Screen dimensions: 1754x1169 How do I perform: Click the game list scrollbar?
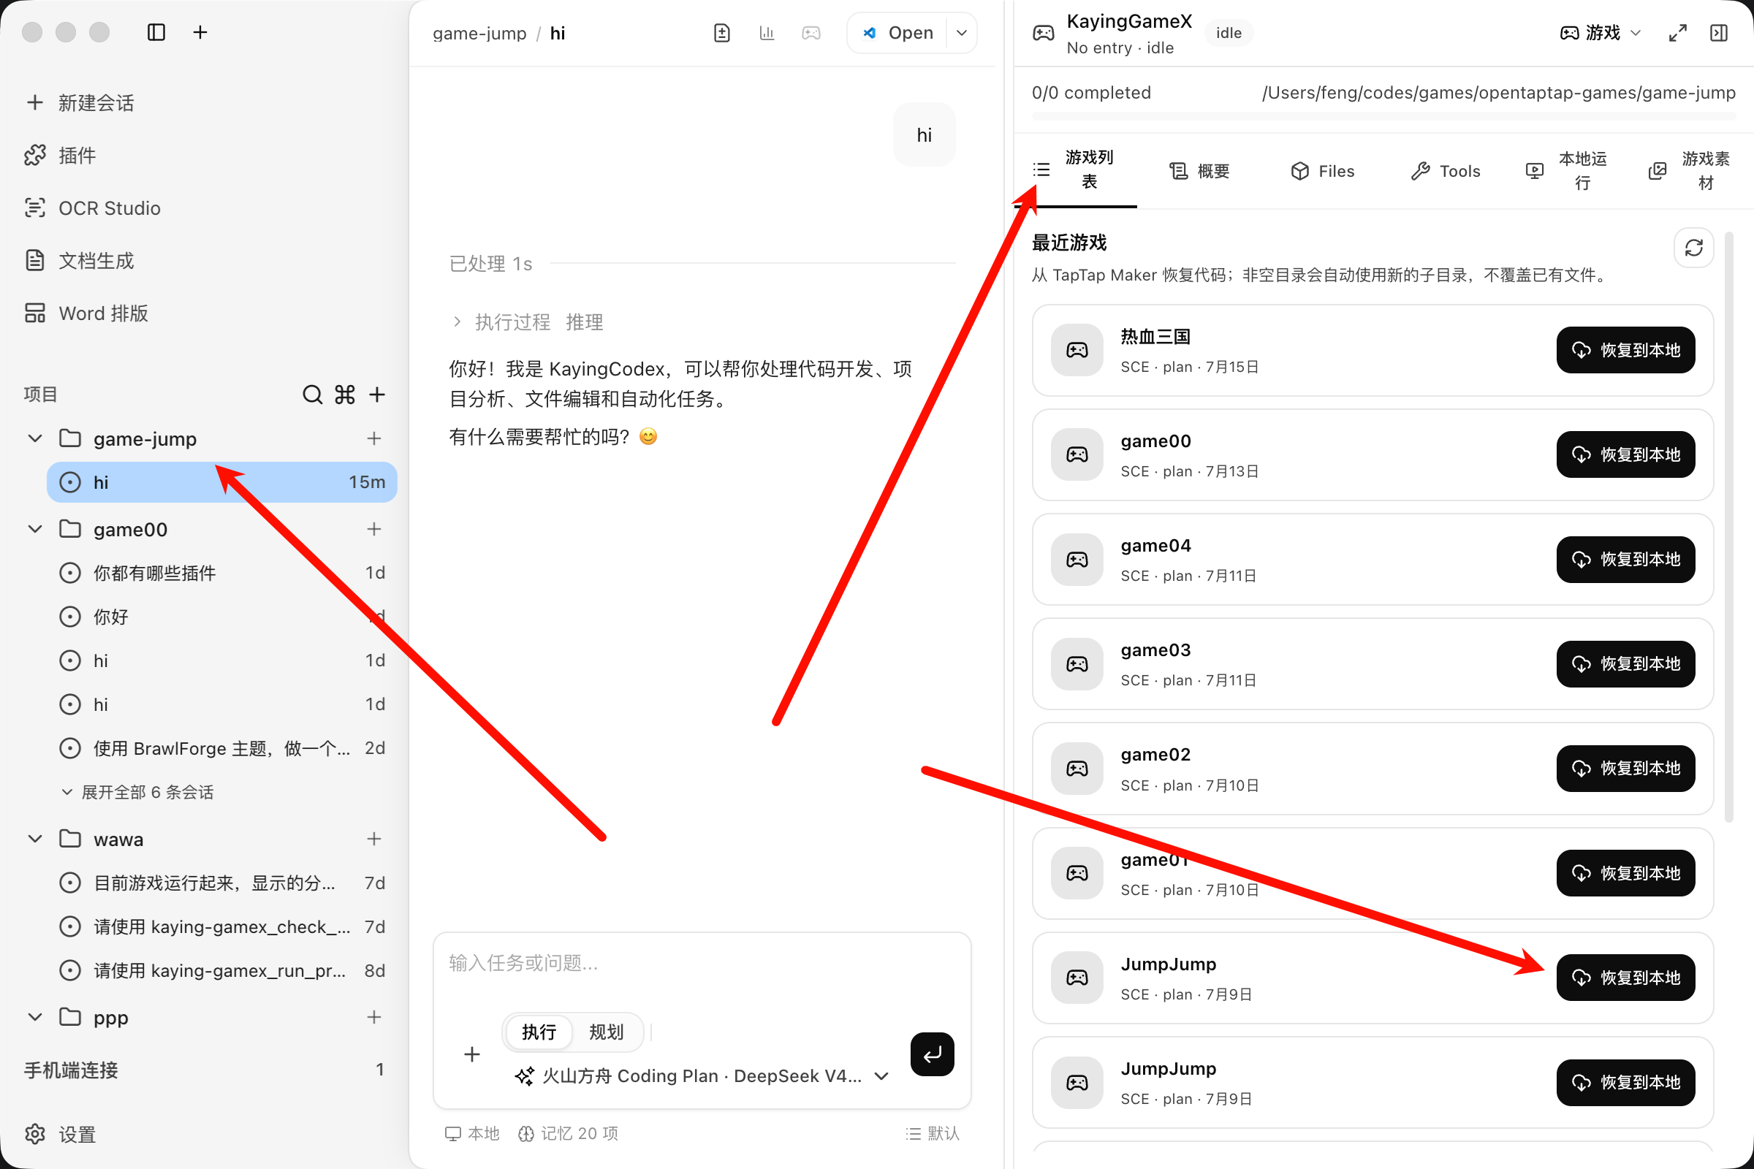(1728, 526)
